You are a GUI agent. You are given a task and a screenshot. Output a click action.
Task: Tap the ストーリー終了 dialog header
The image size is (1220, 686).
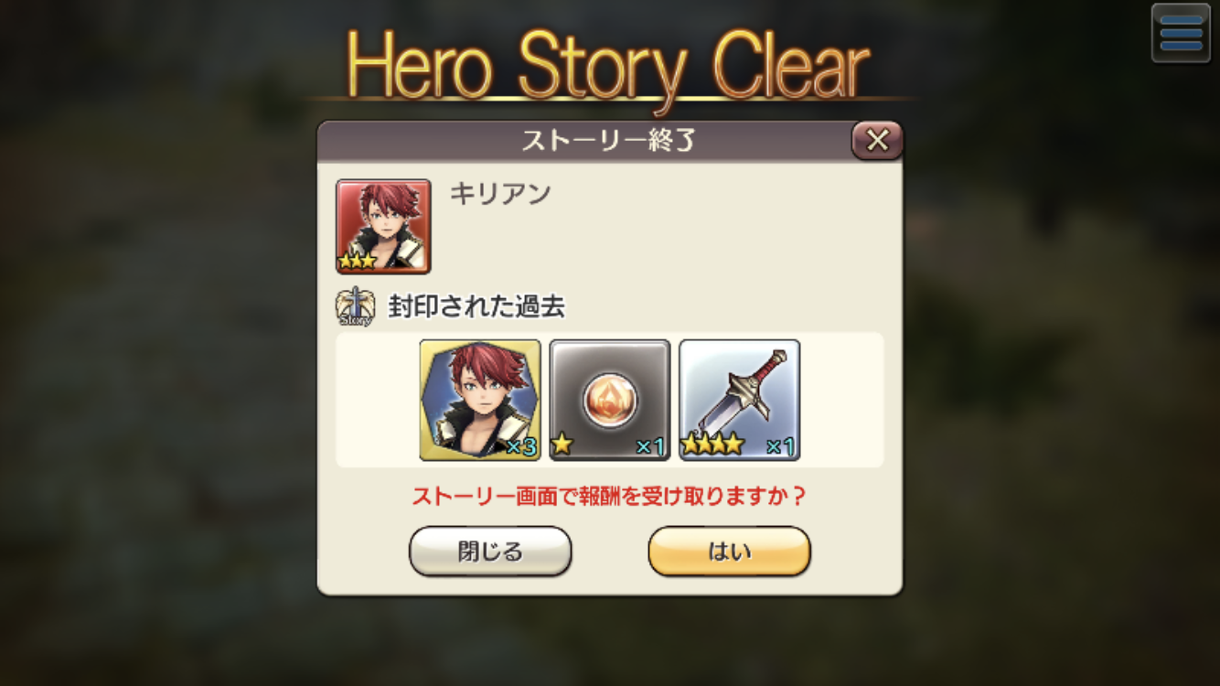tap(610, 141)
